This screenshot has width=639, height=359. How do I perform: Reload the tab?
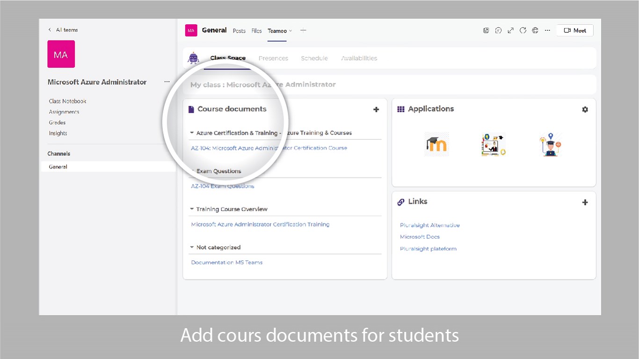pos(523,30)
